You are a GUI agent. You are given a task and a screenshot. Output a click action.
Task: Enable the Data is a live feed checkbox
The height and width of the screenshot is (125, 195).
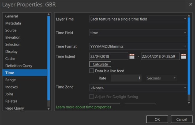92,71
